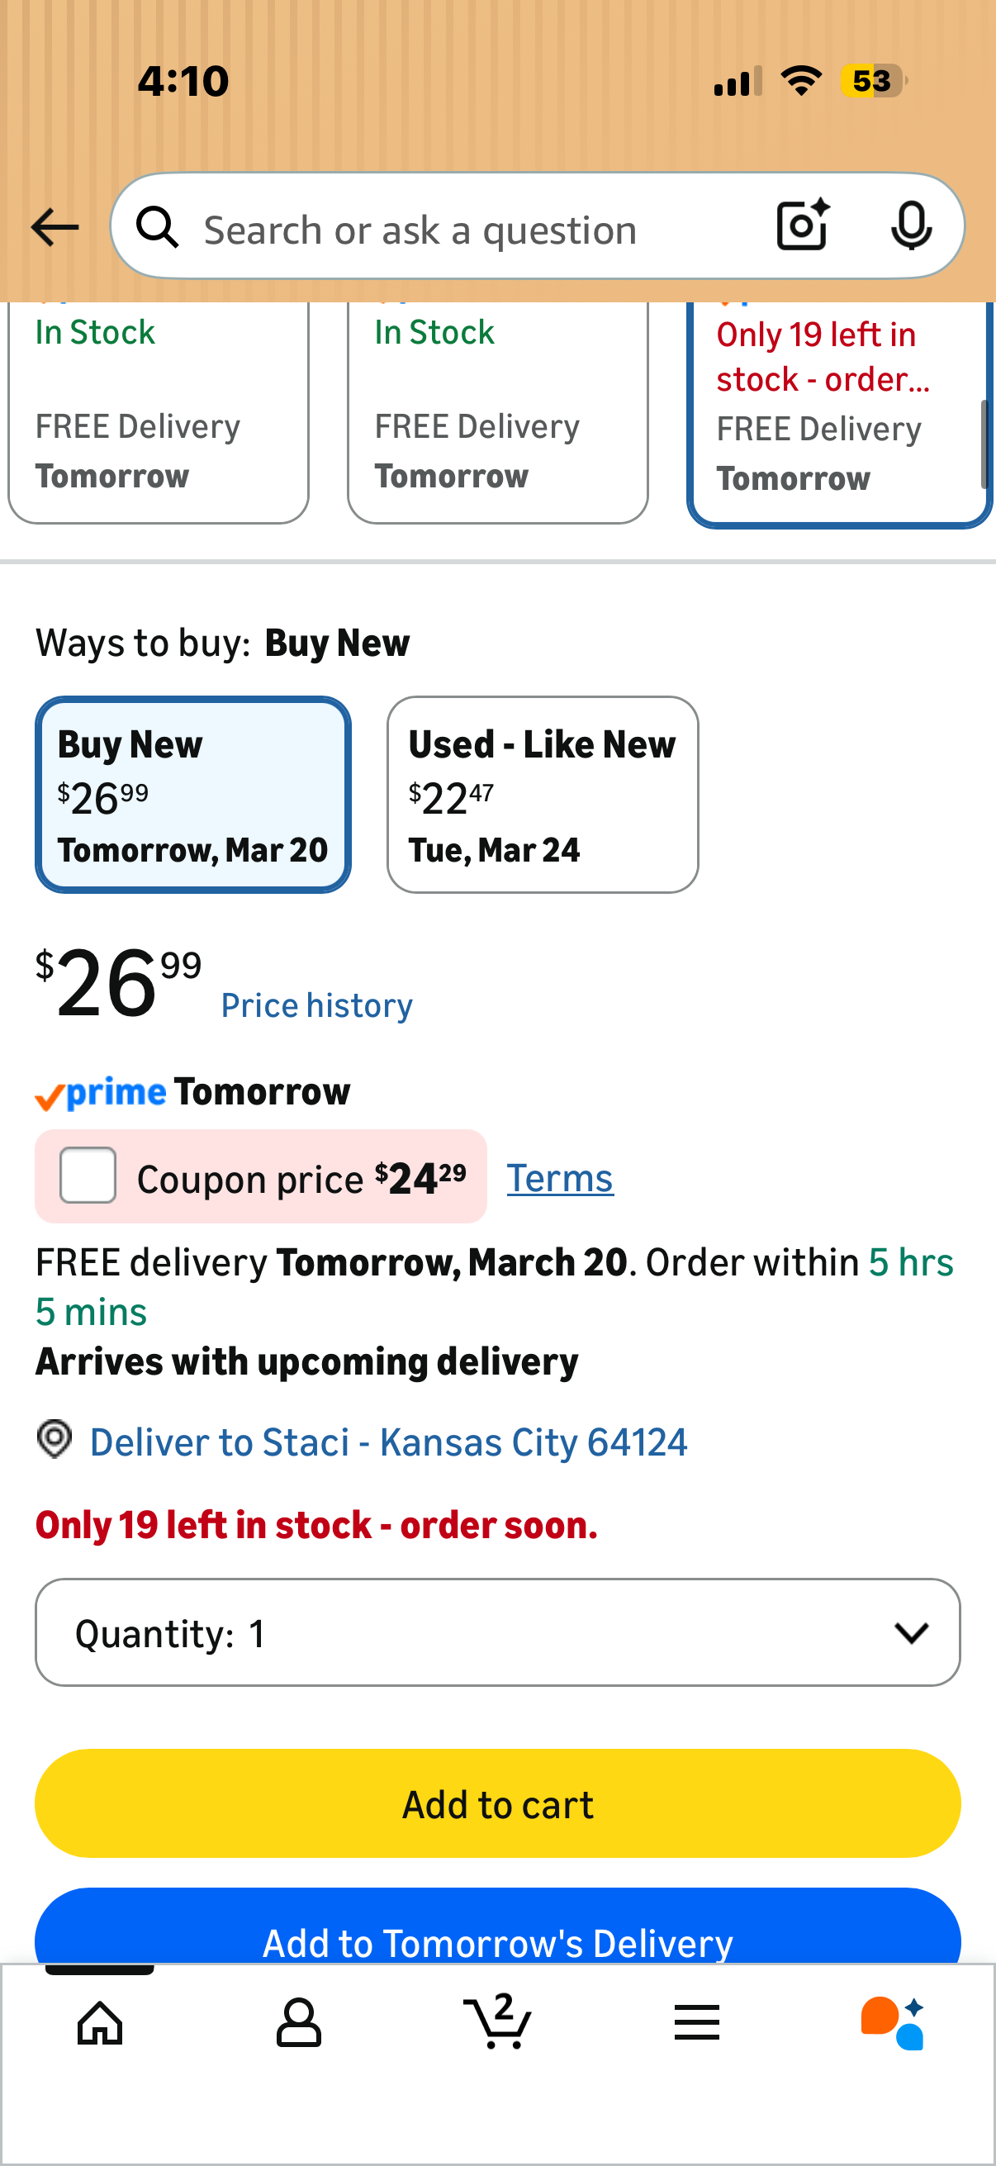Check the coupon price checkbox
Viewport: 996px width, 2166px height.
(88, 1175)
